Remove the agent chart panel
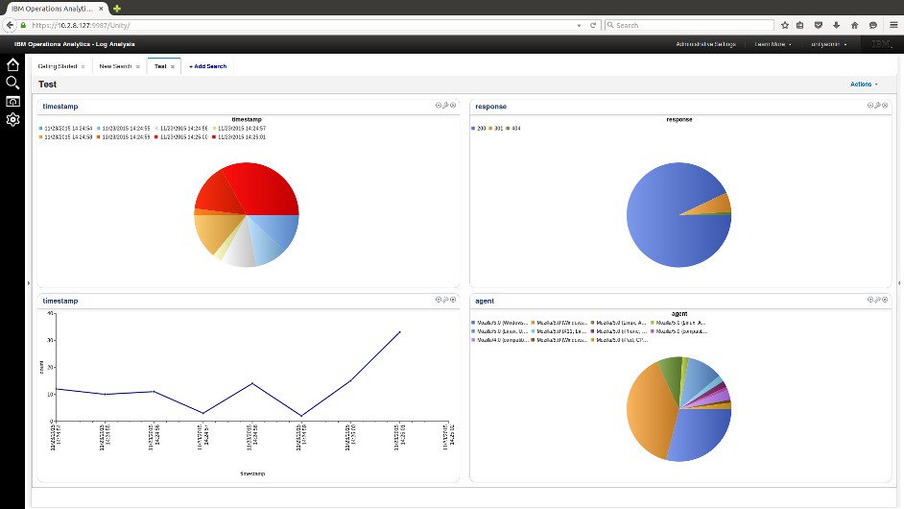904x509 pixels. click(885, 300)
